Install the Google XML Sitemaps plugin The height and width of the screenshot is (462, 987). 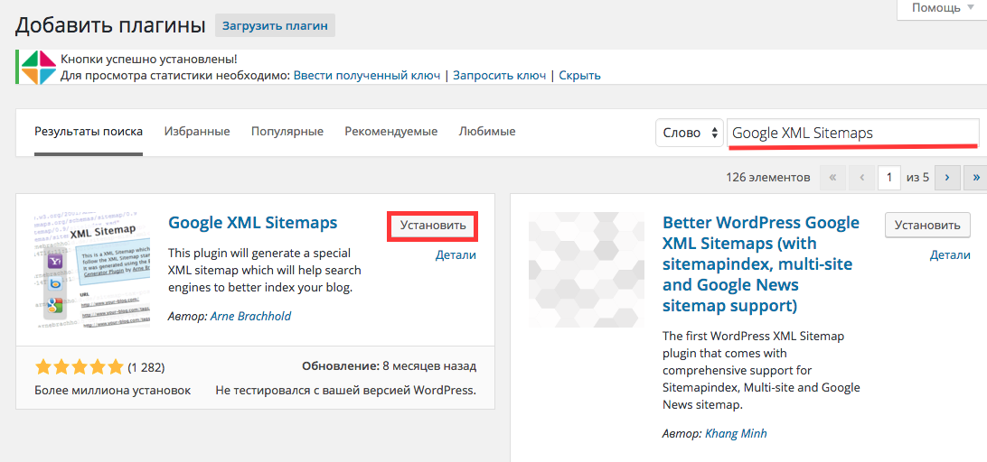(x=432, y=226)
